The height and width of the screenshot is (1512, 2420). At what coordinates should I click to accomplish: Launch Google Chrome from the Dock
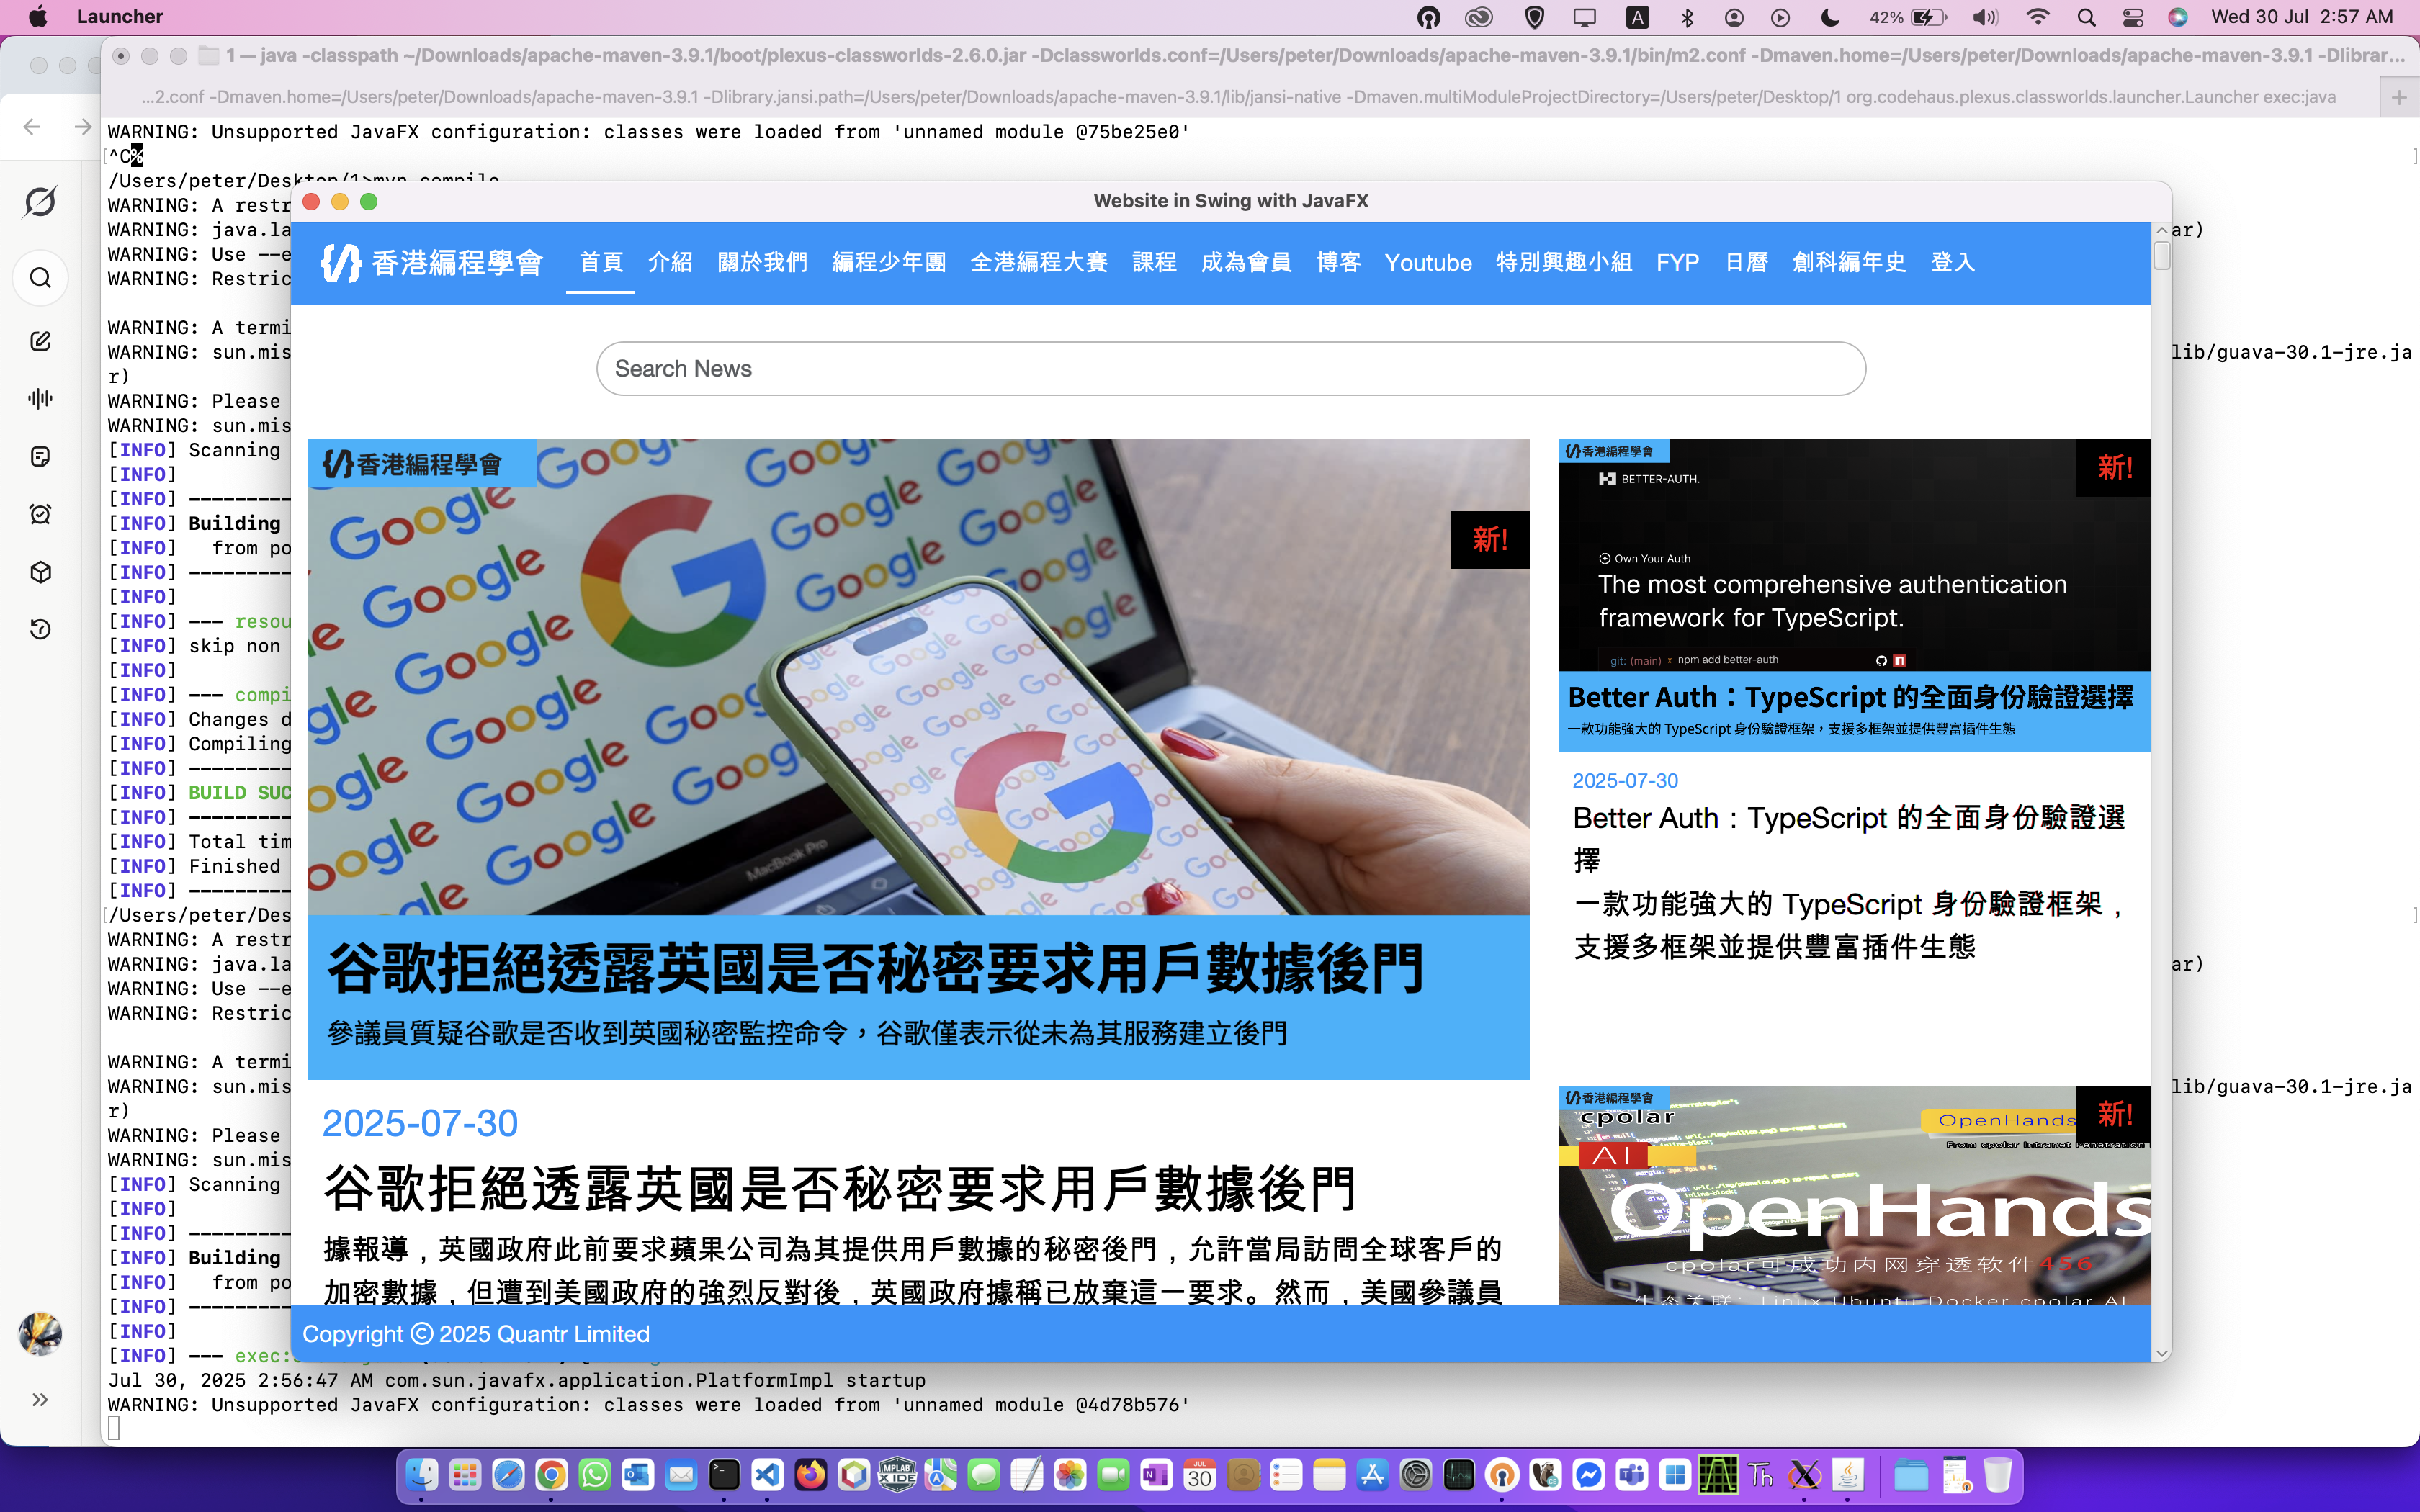[551, 1475]
